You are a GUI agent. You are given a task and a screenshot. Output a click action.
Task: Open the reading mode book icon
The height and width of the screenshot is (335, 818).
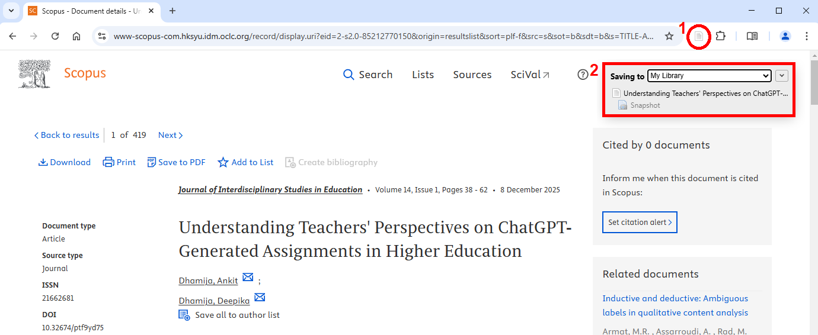(752, 36)
